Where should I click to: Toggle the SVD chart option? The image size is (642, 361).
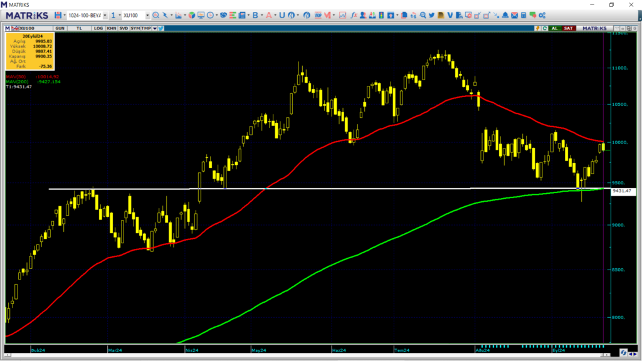(x=124, y=28)
